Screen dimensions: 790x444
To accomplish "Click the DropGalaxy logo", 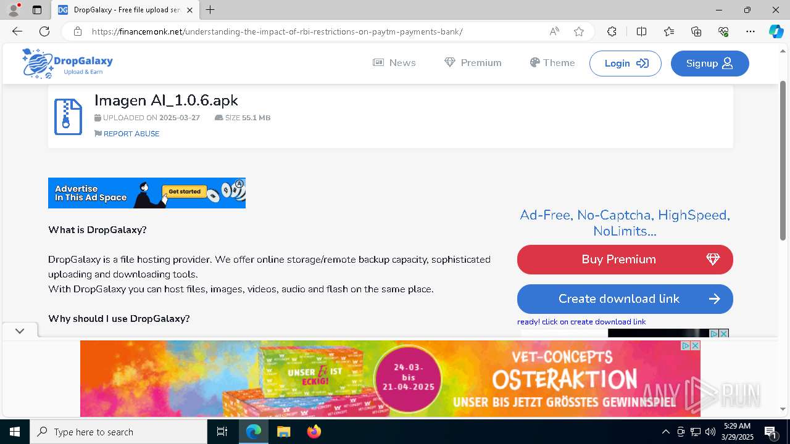I will coord(67,64).
